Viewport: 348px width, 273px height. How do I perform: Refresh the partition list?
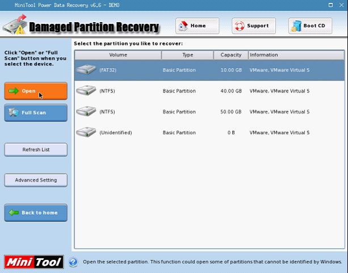click(36, 150)
